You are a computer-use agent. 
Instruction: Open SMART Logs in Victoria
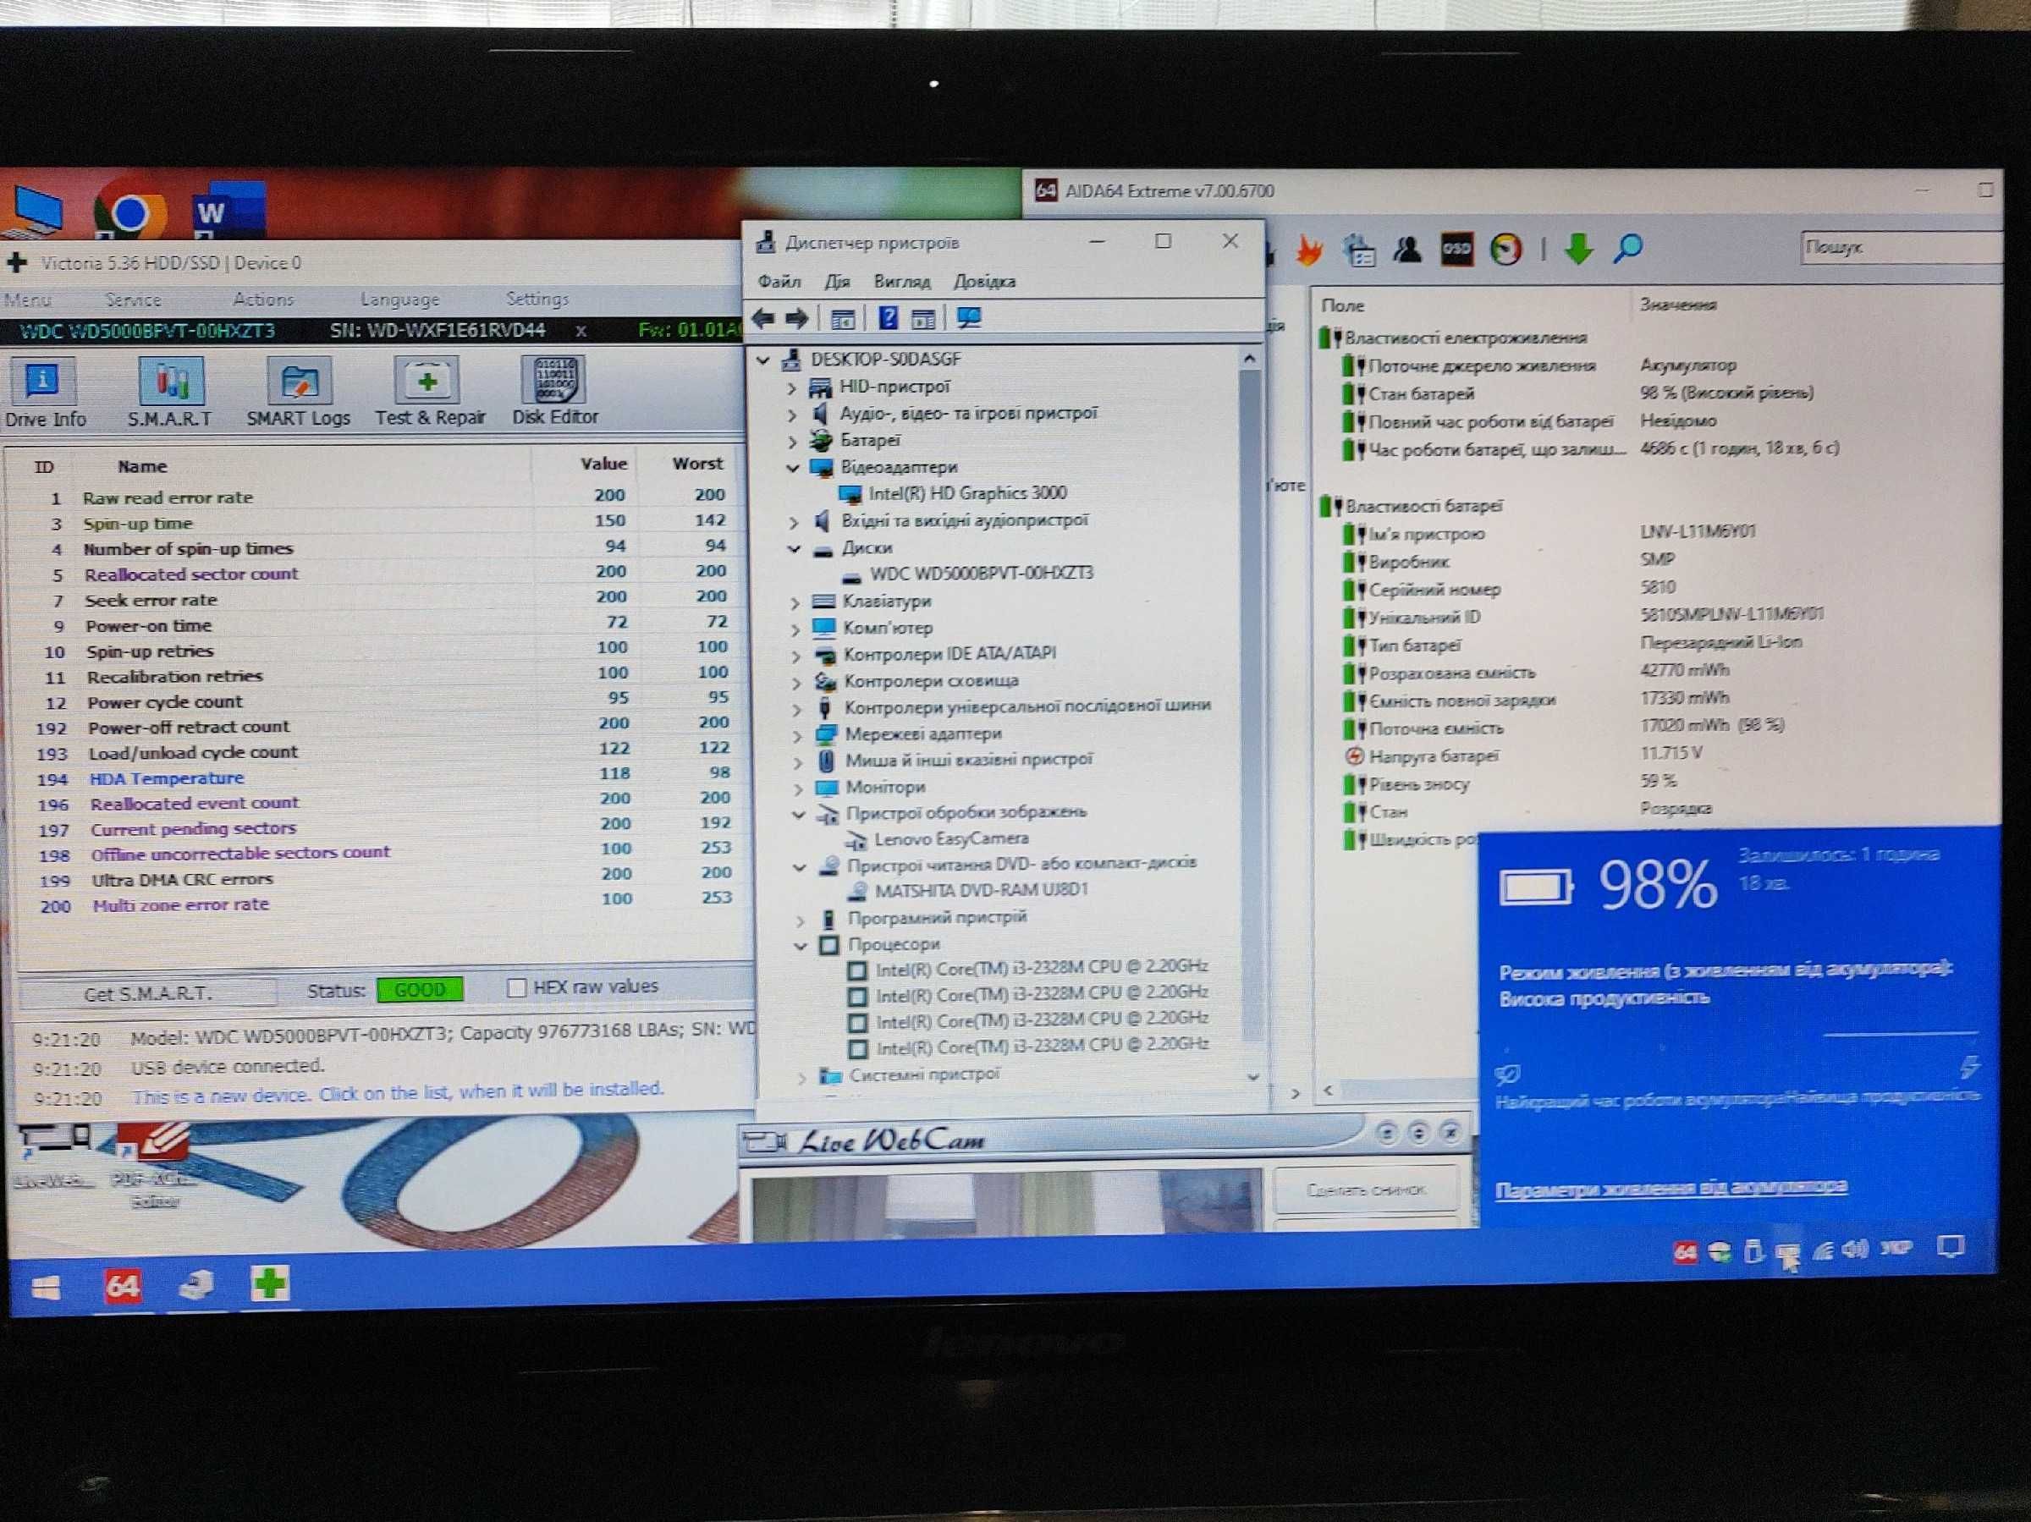299,393
